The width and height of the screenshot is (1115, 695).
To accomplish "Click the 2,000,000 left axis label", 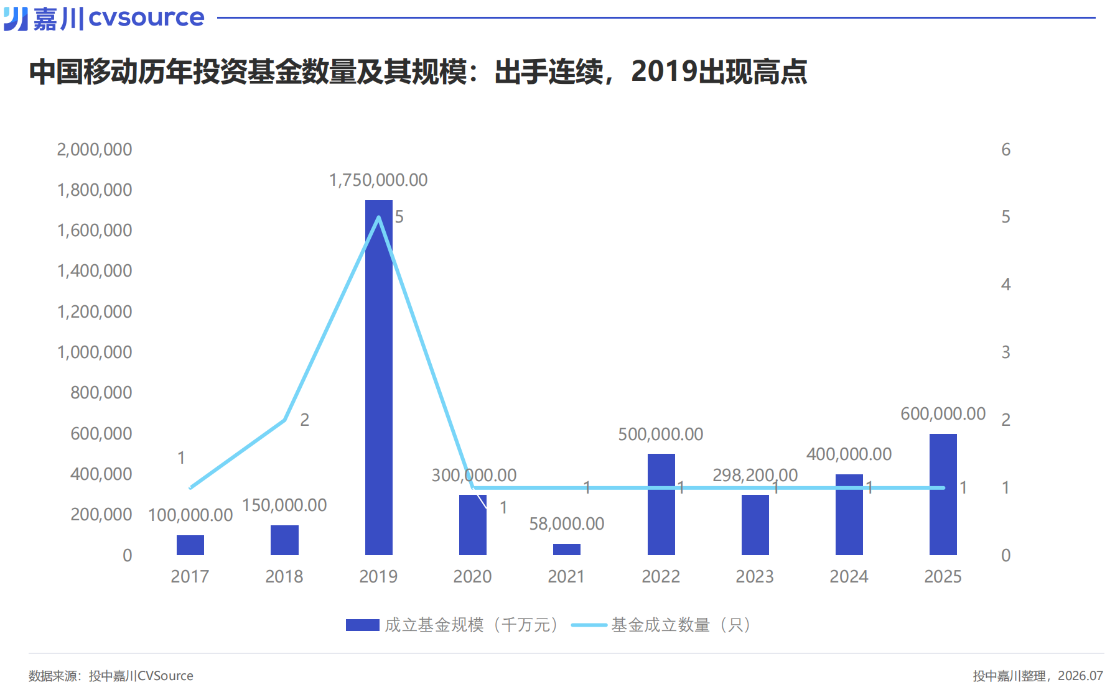I will [95, 149].
